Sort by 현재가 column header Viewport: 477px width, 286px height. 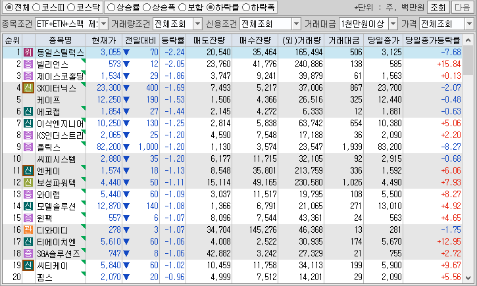(104, 40)
